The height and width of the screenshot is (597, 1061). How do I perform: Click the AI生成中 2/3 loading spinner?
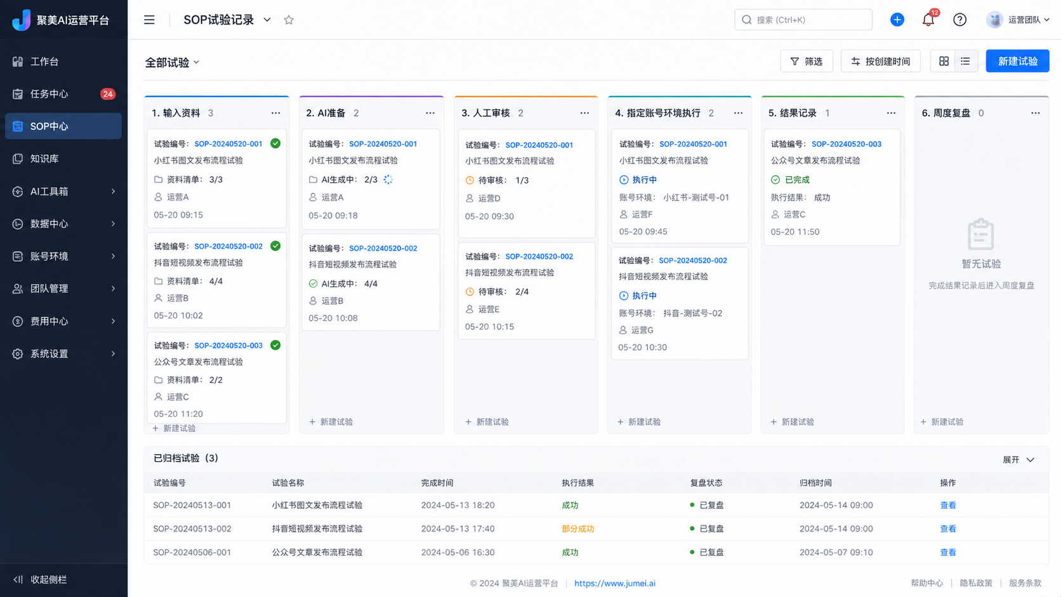tap(388, 180)
